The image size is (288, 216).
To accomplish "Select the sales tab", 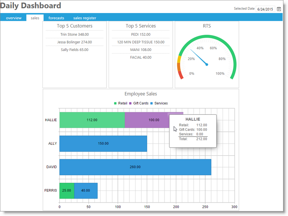I will click(x=35, y=18).
